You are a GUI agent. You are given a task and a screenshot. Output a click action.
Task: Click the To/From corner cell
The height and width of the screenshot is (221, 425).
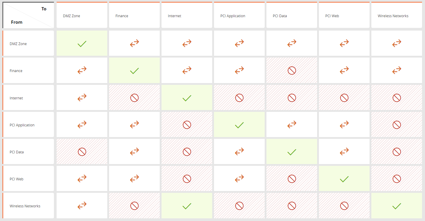(28, 15)
